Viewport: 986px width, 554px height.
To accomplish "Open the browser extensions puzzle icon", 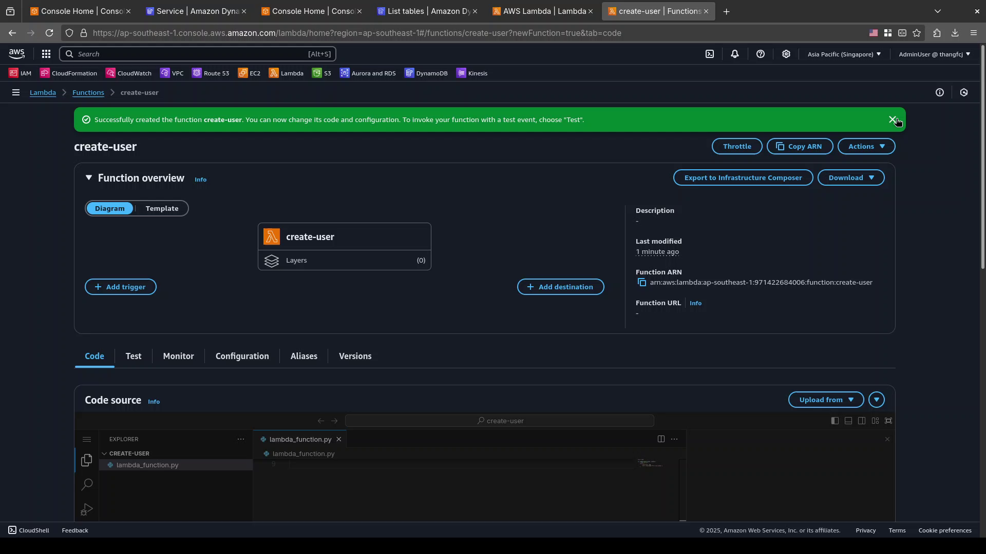I will click(x=937, y=33).
